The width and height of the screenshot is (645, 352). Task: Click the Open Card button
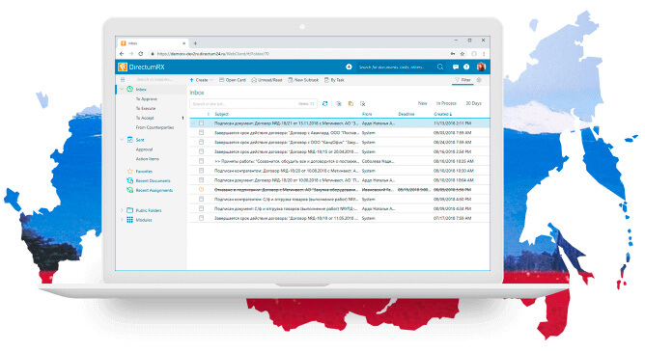coord(233,80)
